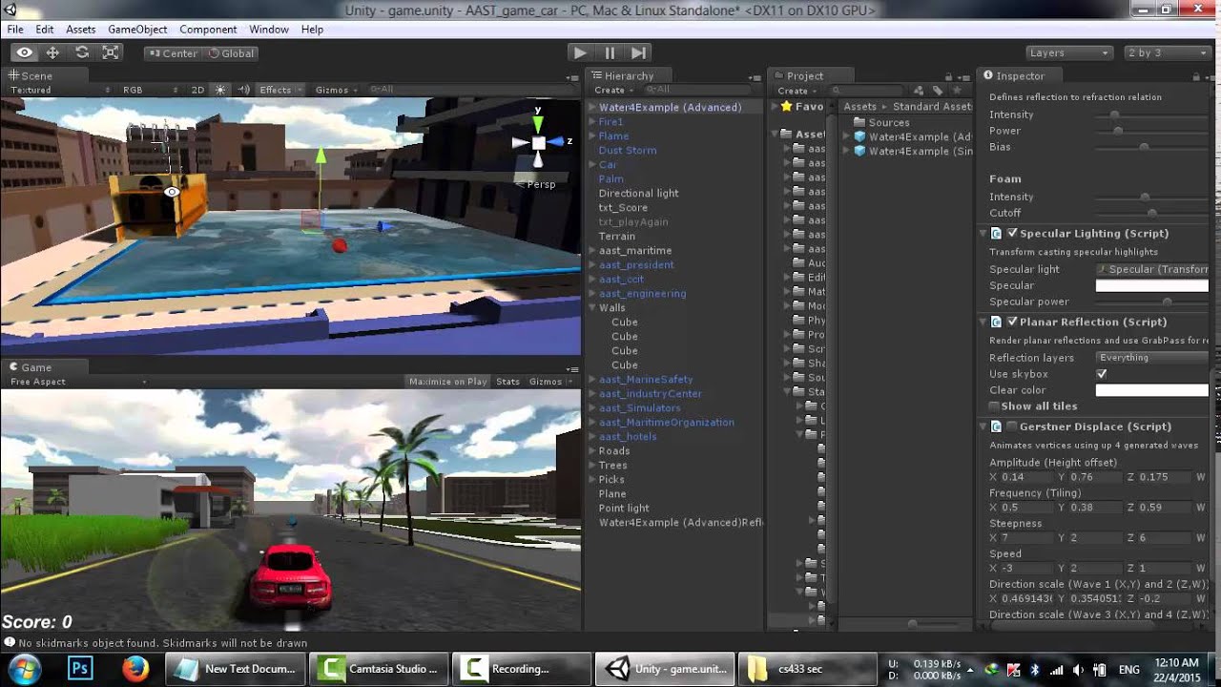Click the Specular light object field
The width and height of the screenshot is (1221, 687).
[x=1152, y=269]
